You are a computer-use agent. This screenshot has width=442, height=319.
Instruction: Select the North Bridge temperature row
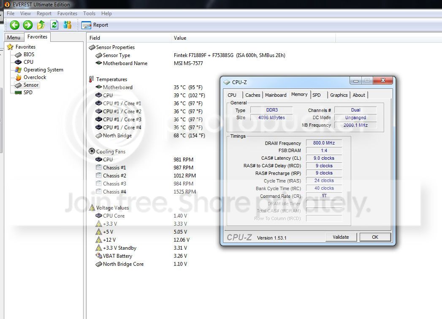point(150,136)
